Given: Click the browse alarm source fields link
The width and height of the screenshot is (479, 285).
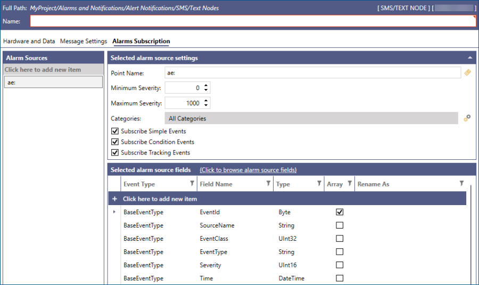Looking at the screenshot, I should click(x=248, y=170).
